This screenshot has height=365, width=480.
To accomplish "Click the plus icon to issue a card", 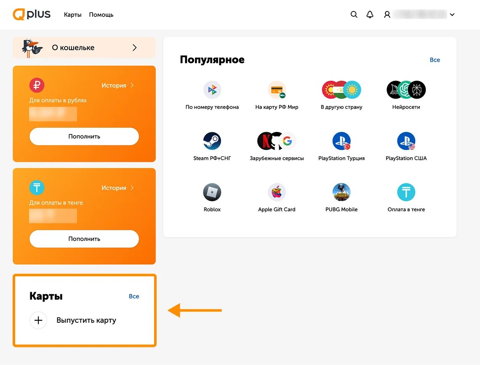I will coord(38,320).
